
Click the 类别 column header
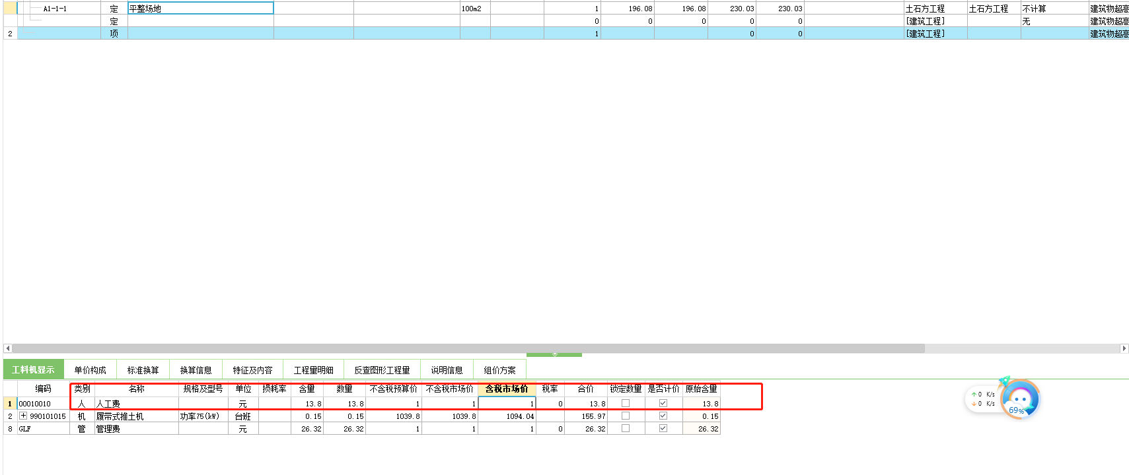coord(82,389)
